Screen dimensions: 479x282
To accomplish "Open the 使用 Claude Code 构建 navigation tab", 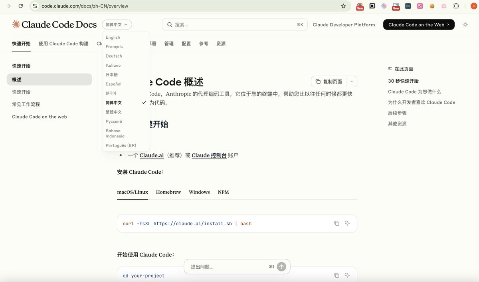I will 63,44.
